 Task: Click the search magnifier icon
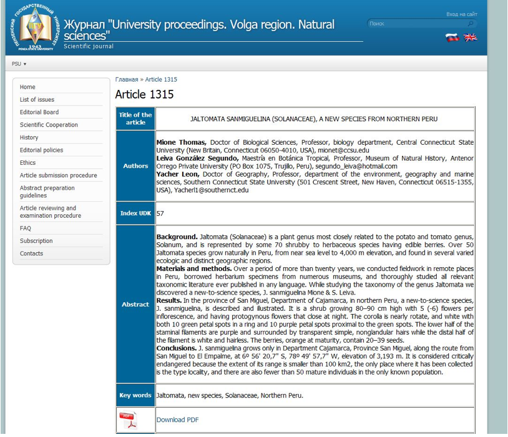tap(471, 24)
